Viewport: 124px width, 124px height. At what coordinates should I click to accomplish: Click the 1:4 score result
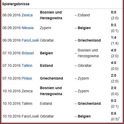coord(114,37)
